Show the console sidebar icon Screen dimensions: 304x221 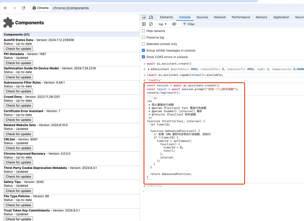[144, 24]
